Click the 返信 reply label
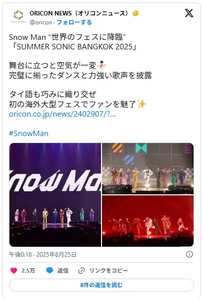The height and width of the screenshot is (307, 203). (63, 271)
